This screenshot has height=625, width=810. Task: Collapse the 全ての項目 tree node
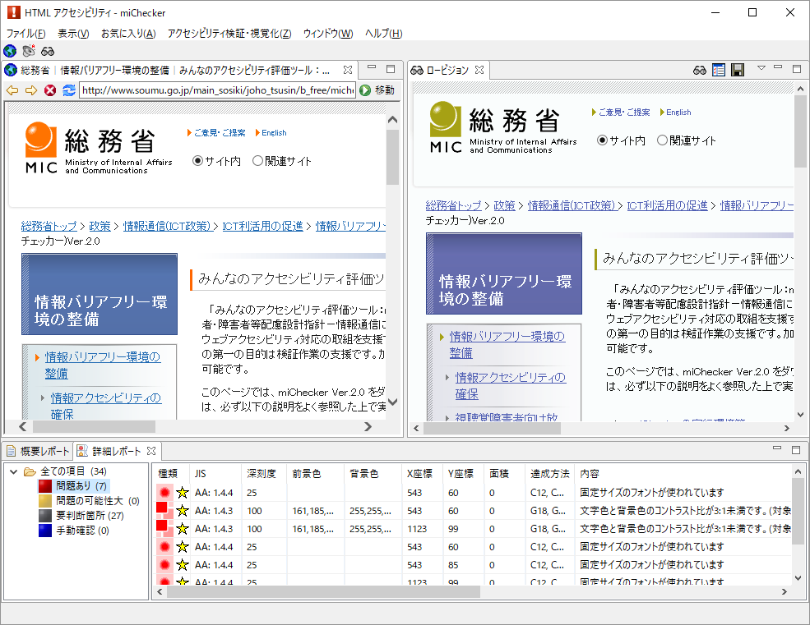pos(14,471)
